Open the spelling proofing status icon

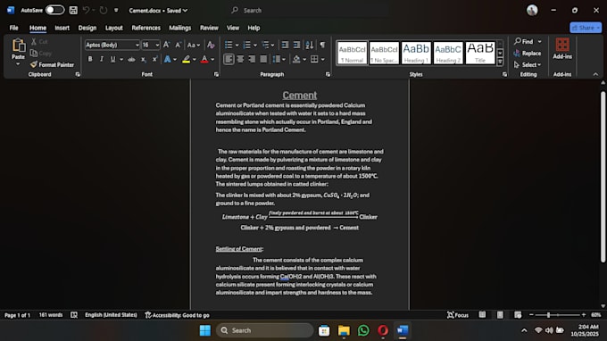tap(74, 315)
